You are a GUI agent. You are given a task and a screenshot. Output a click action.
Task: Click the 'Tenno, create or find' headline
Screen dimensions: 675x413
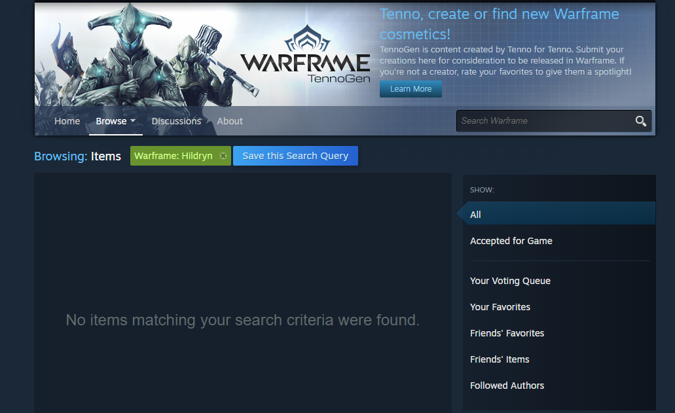499,24
